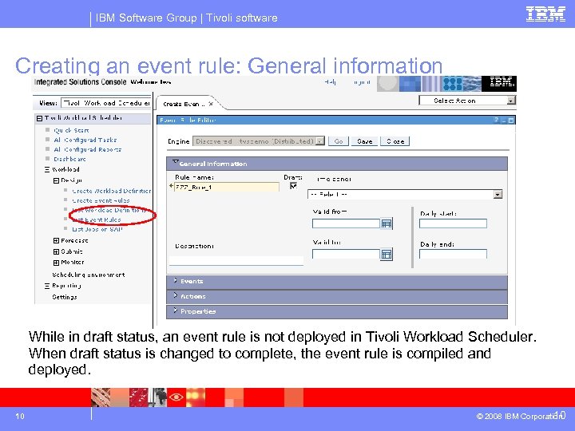Switch to the Create Event tab
The width and height of the screenshot is (575, 431).
point(184,104)
